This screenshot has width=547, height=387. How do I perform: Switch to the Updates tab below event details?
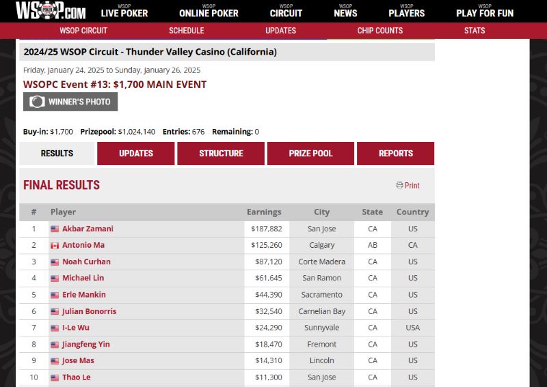click(x=135, y=154)
